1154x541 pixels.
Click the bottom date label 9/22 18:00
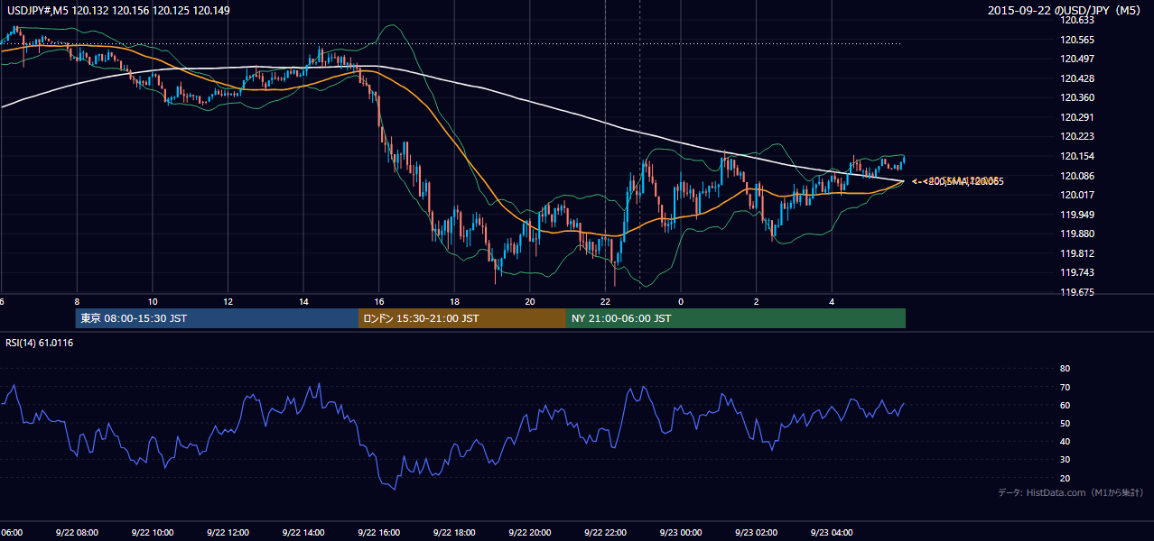click(x=453, y=533)
